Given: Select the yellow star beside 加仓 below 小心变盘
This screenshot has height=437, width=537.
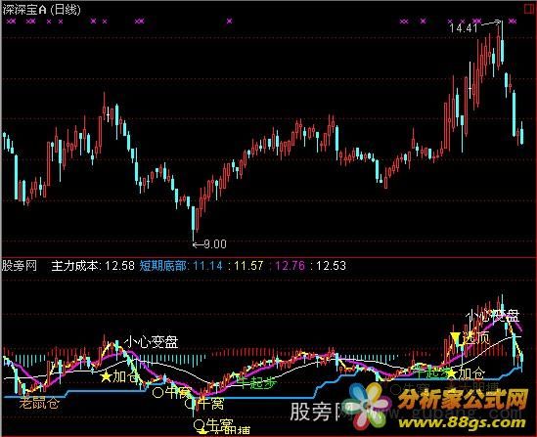Looking at the screenshot, I should pos(107,376).
